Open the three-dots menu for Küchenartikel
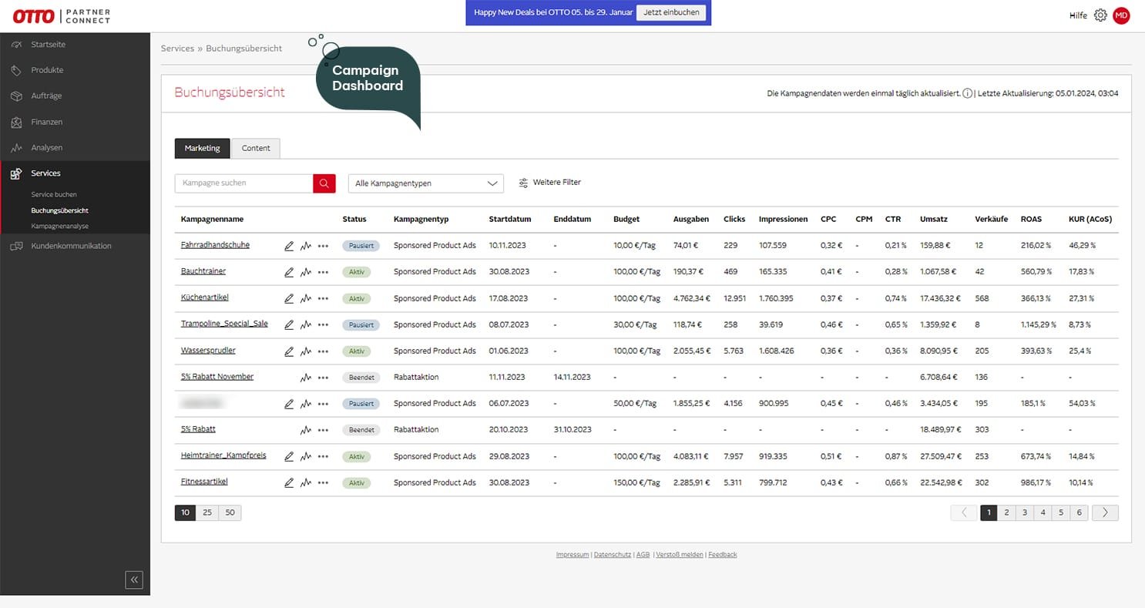 323,298
